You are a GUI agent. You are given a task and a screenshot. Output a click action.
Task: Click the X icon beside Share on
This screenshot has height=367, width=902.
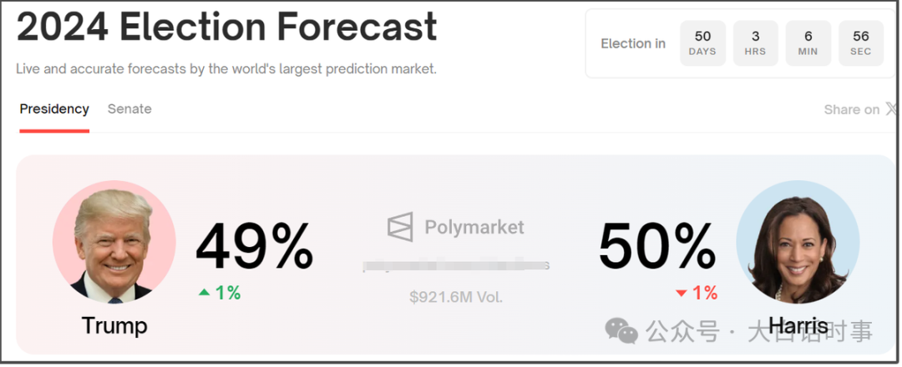coord(891,108)
